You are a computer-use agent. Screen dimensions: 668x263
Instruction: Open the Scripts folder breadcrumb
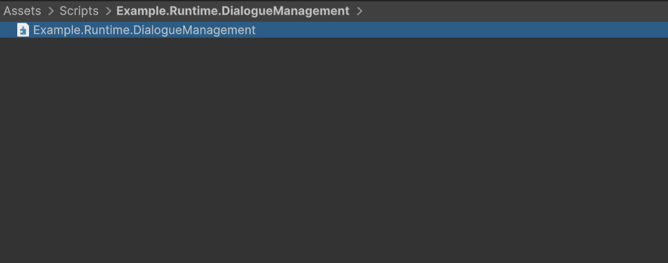point(79,11)
